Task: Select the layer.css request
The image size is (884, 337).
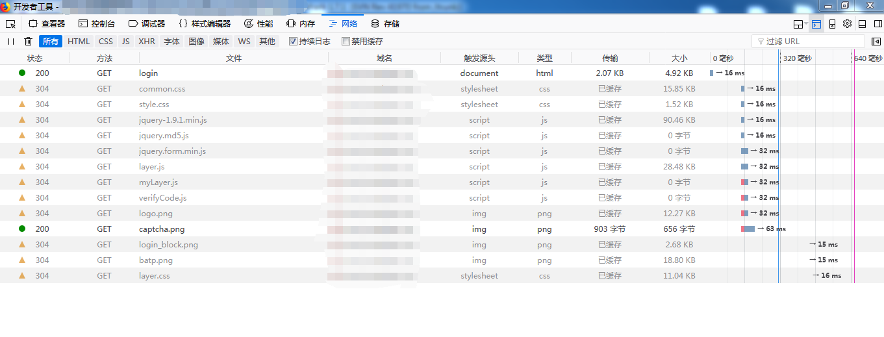Action: 442,276
